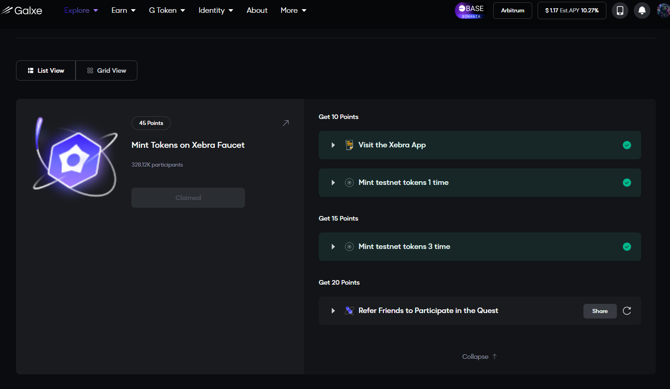This screenshot has height=389, width=670.
Task: Click the green check on Mint tokens 3 time
Action: pyautogui.click(x=627, y=247)
